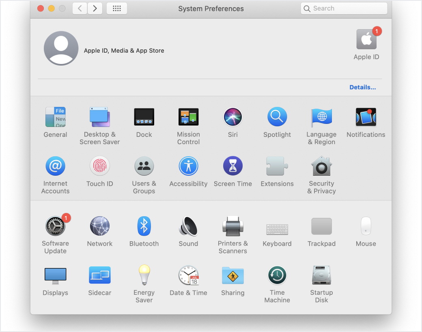
Task: Open Accessibility preferences
Action: pos(188,166)
